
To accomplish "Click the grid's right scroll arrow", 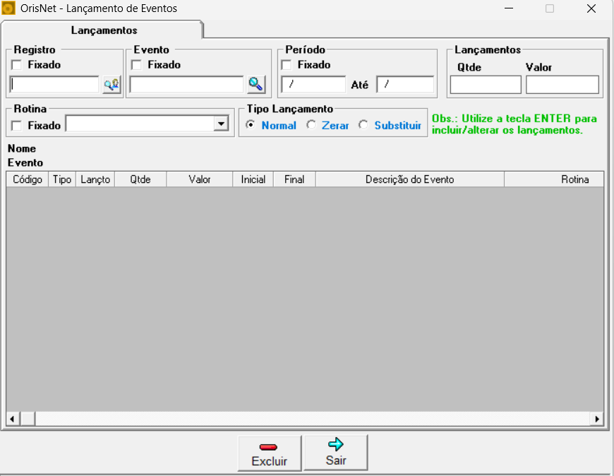I will pyautogui.click(x=597, y=419).
